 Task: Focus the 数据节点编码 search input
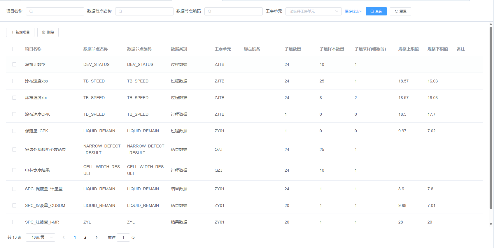[x=234, y=11]
